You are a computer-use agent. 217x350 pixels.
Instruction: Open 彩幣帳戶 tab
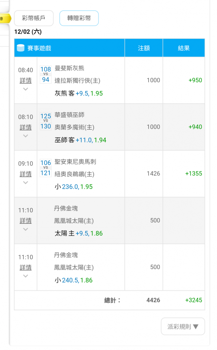coord(34,18)
